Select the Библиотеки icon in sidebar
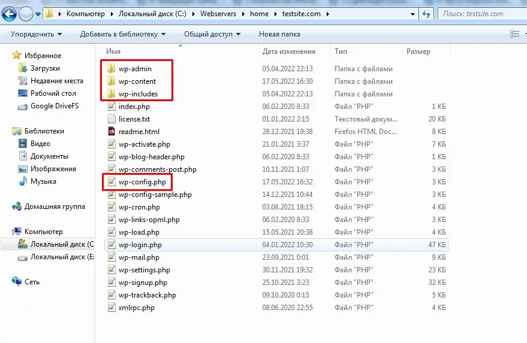Viewport: 527px width, 343px height. pos(16,131)
